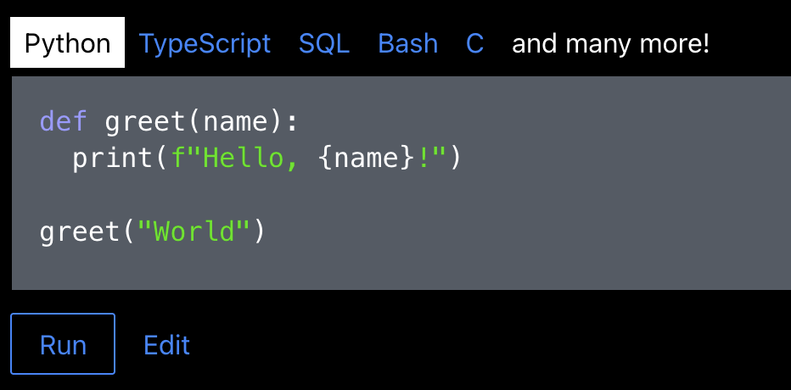This screenshot has height=390, width=791.
Task: Click the '{name}' placeholder in the f-string
Action: (x=367, y=159)
